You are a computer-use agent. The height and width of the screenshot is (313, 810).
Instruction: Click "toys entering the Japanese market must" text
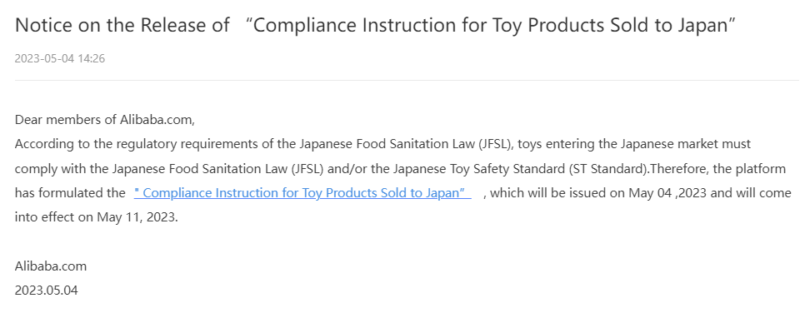point(634,144)
